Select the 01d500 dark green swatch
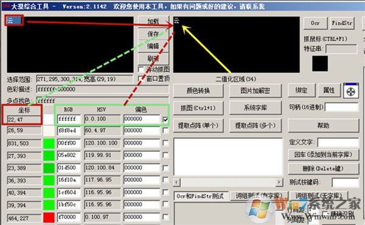The width and height of the screenshot is (365, 225). pos(49,168)
